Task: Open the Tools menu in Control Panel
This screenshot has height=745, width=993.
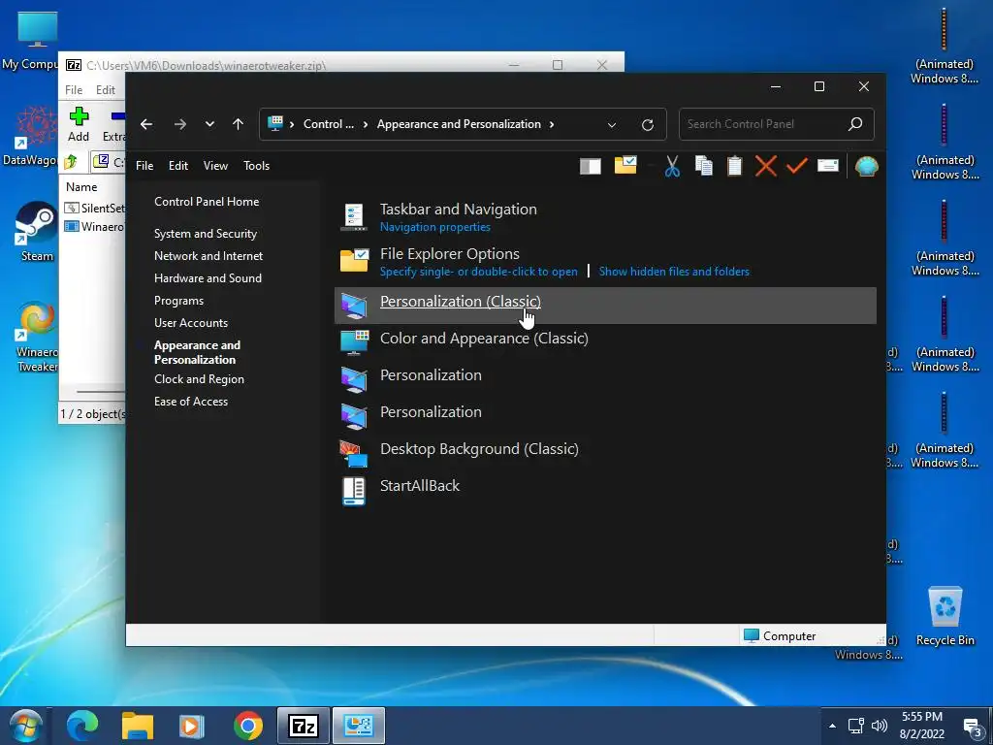Action: (x=256, y=165)
